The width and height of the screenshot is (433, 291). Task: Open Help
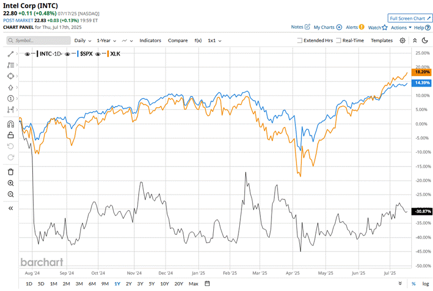(422, 28)
